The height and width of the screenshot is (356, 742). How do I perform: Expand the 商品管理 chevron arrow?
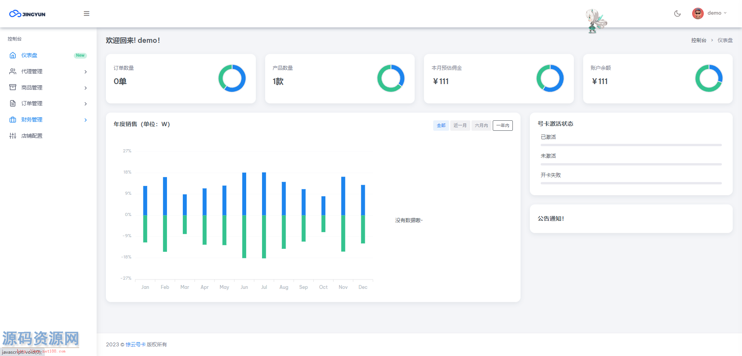[85, 88]
